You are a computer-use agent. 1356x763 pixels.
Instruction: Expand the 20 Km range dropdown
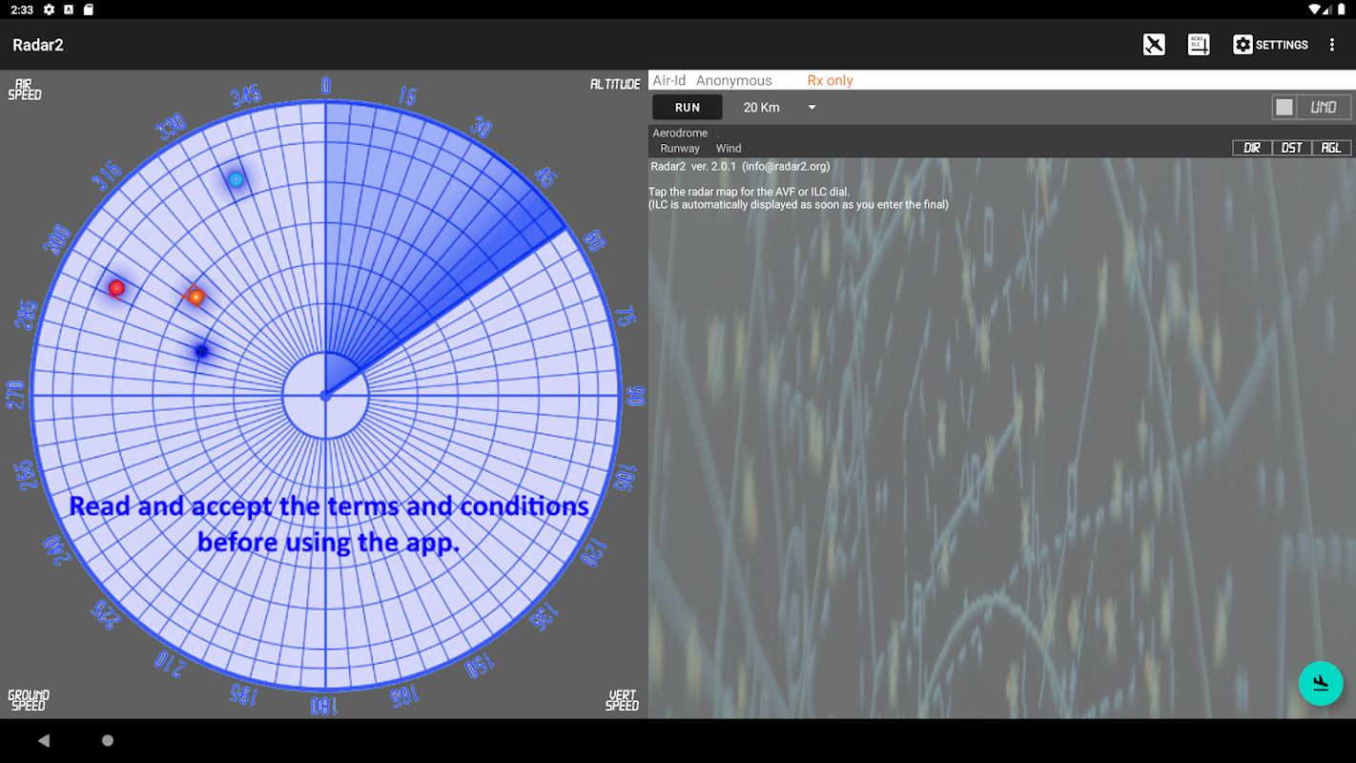(x=779, y=108)
